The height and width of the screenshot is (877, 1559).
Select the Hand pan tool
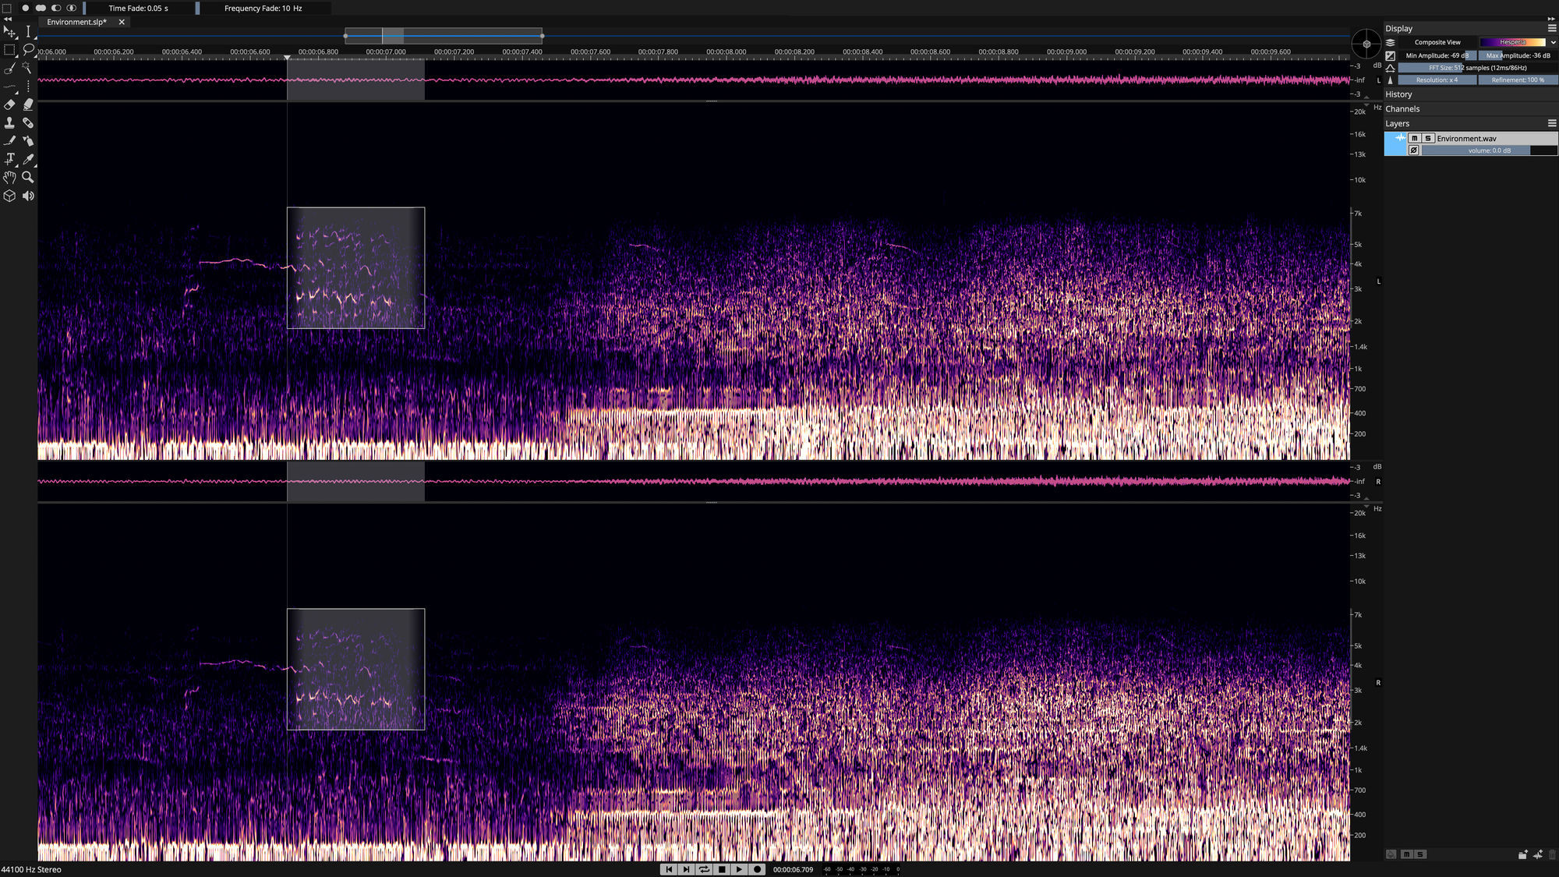point(9,177)
